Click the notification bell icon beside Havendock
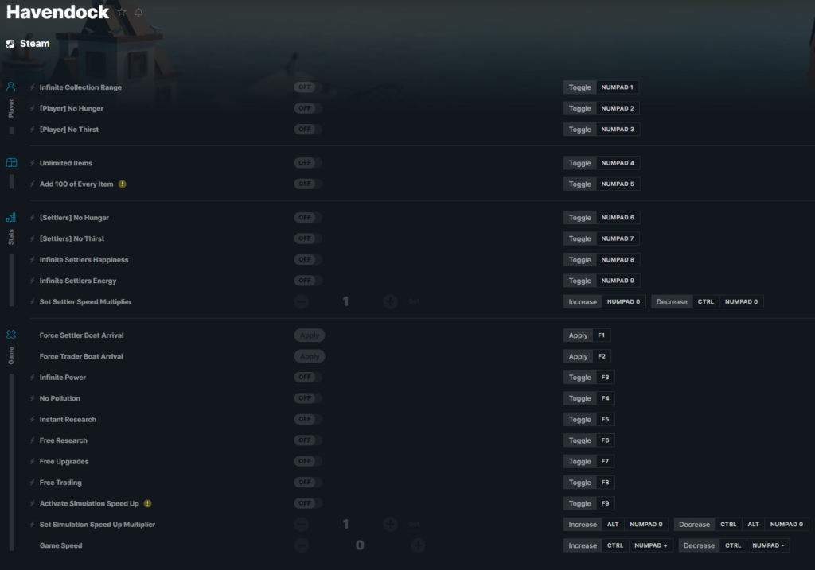 point(138,12)
